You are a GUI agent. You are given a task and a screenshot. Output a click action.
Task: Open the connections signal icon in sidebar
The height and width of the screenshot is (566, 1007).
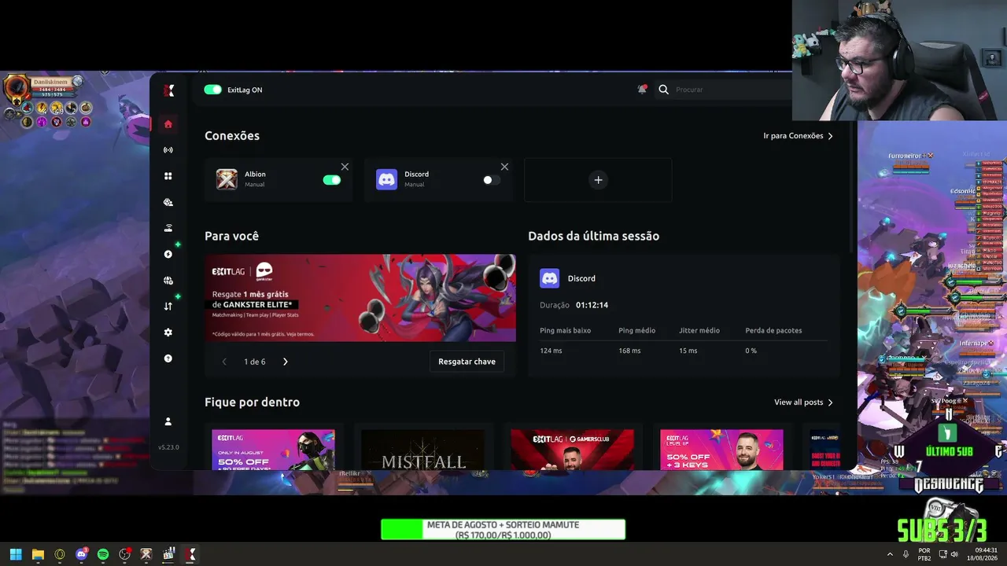168,150
